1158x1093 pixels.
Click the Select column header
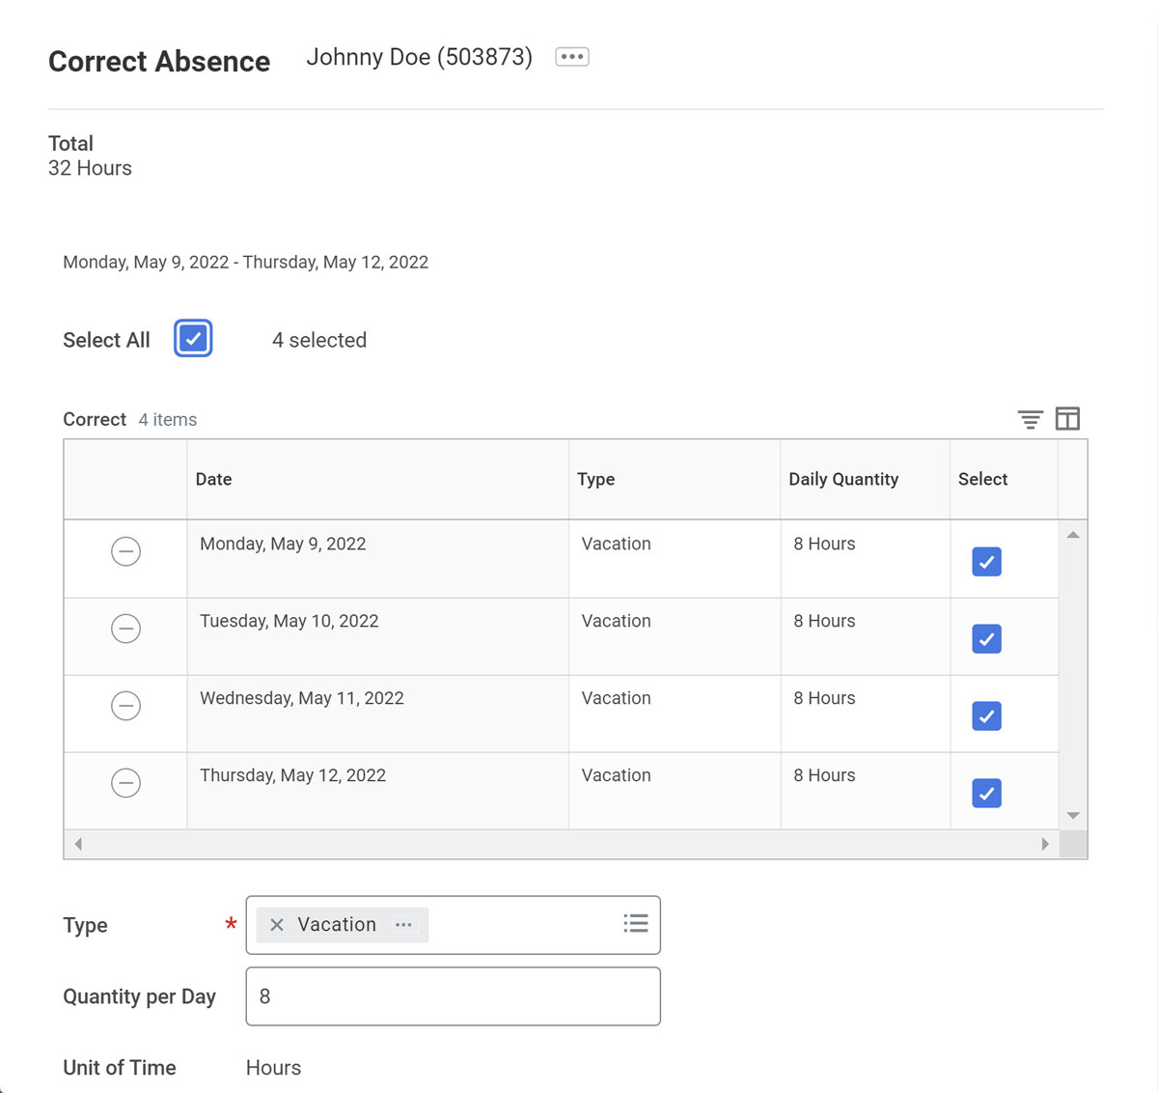pos(1005,480)
